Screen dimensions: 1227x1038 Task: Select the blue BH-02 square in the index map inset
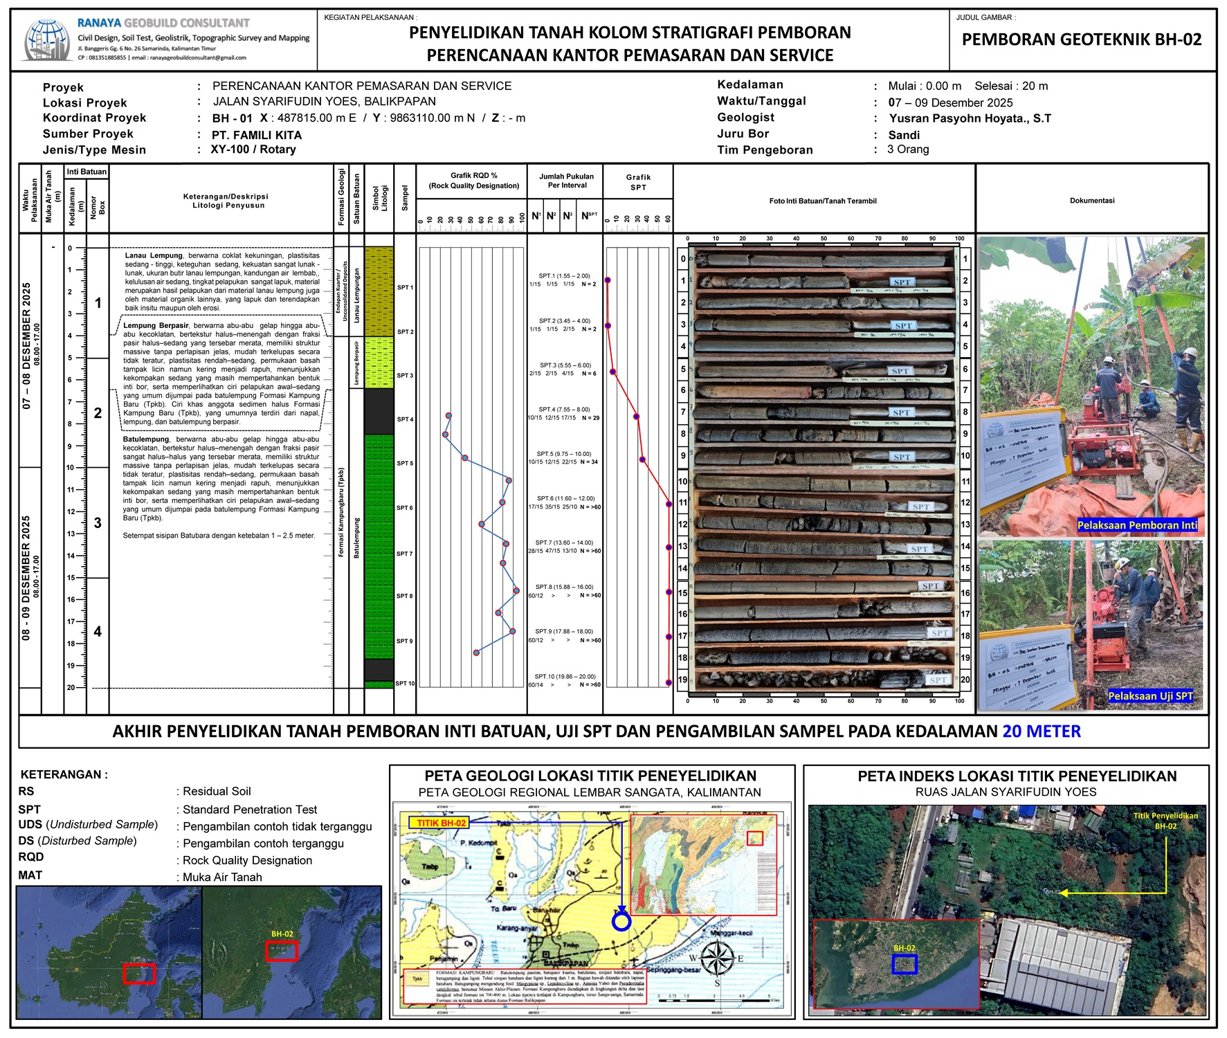(x=904, y=964)
